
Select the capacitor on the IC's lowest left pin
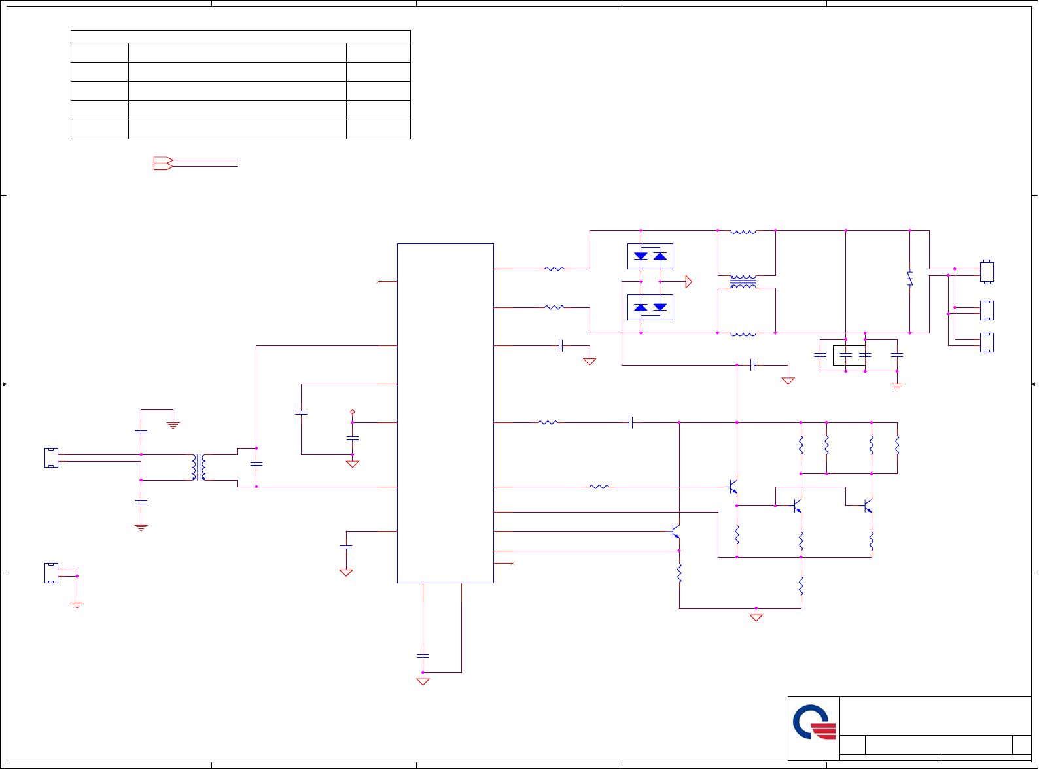click(x=346, y=547)
